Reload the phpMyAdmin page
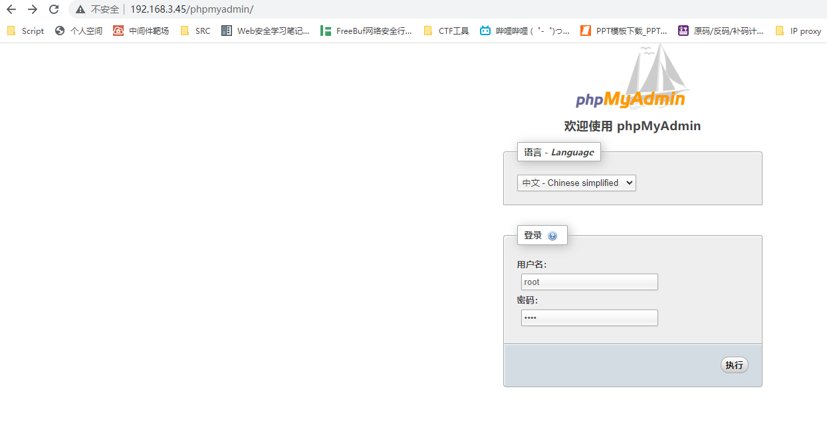Screen dimensions: 827x431 click(x=54, y=9)
